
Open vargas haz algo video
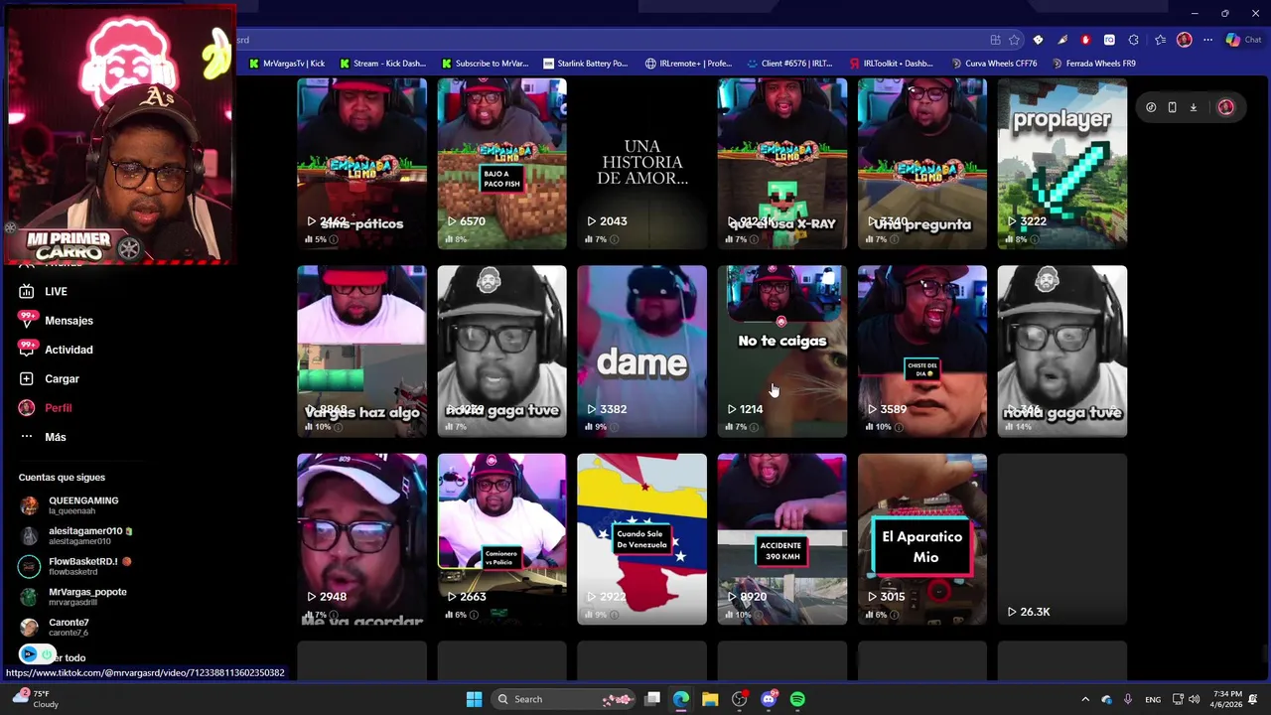pos(361,351)
